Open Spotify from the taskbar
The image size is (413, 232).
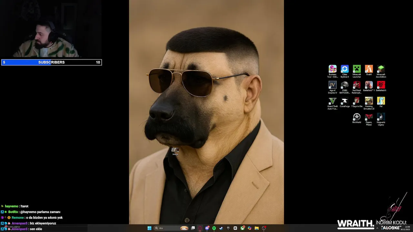click(x=214, y=228)
